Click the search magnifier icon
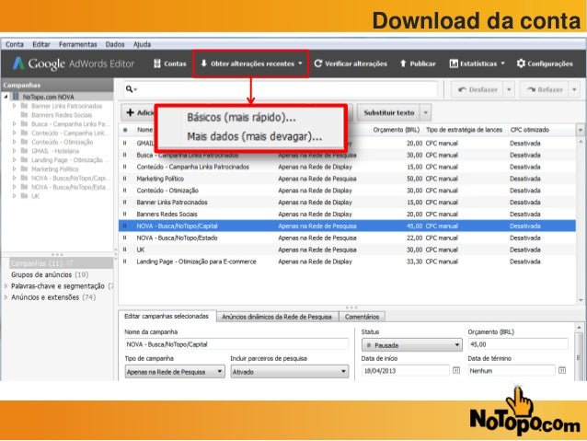 (x=130, y=89)
